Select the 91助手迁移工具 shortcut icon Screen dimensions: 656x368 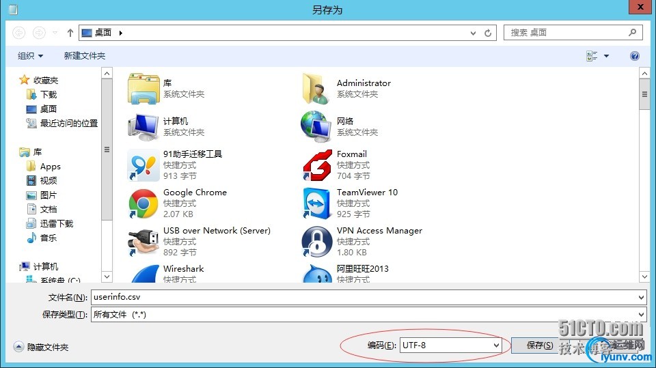click(143, 165)
